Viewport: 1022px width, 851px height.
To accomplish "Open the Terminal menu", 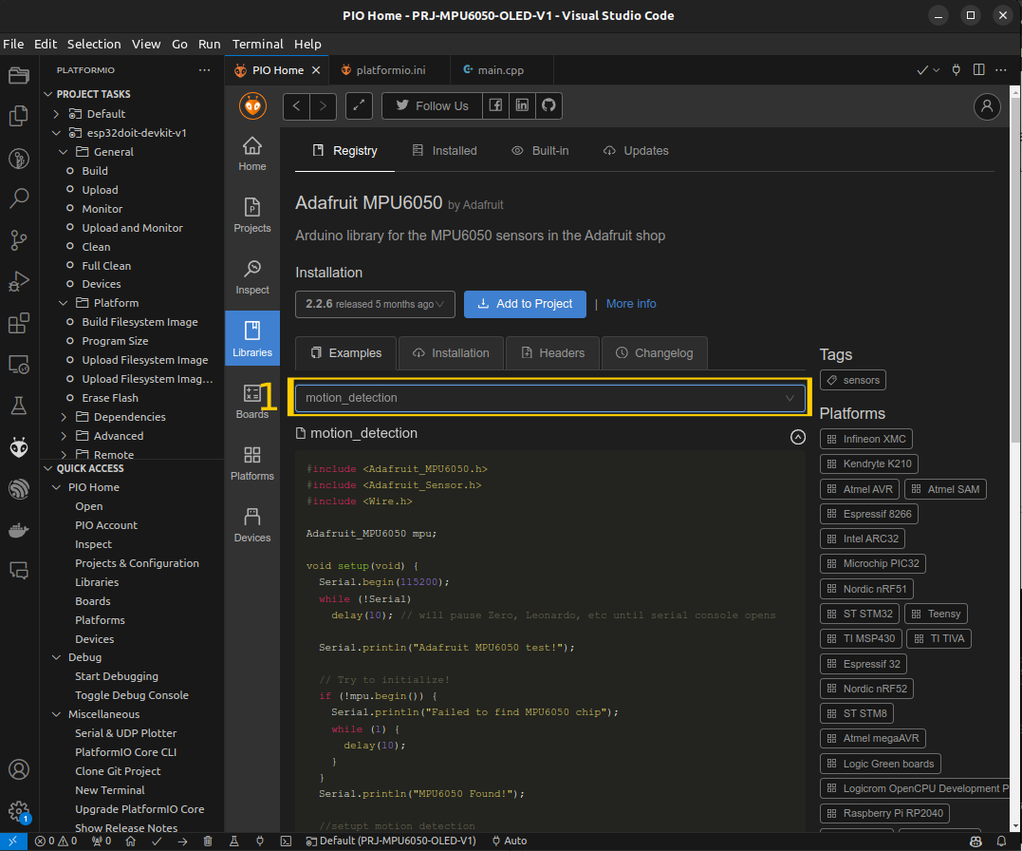I will (257, 44).
